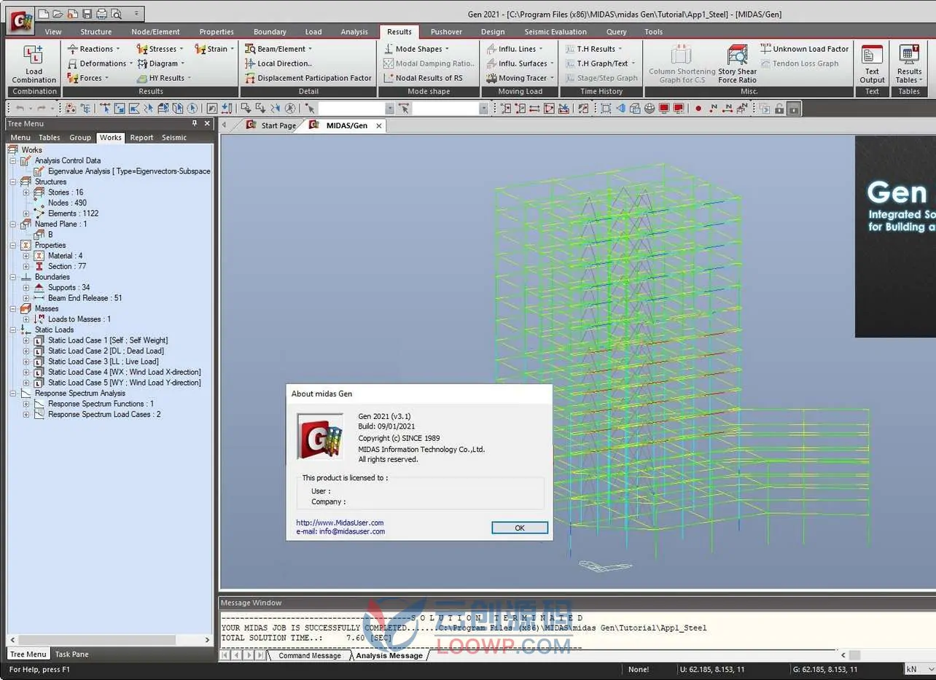Open the T.H Results dropdown

[x=593, y=49]
